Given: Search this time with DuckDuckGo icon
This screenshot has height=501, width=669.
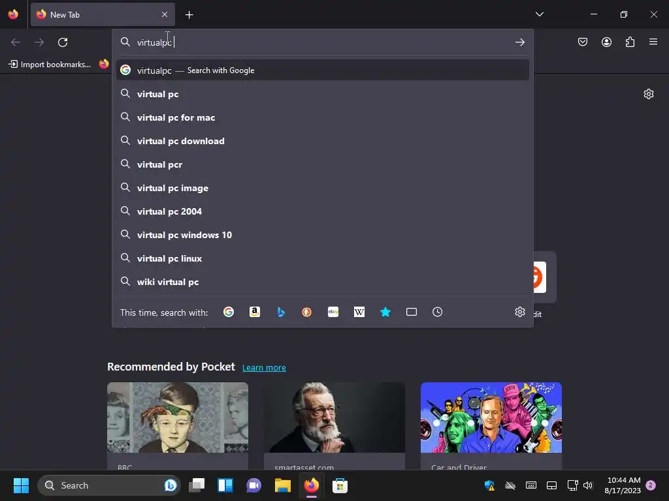Looking at the screenshot, I should tap(307, 312).
